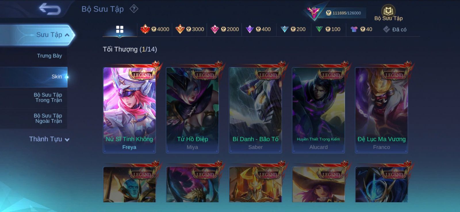Open Bộ Sưu Tập book button
This screenshot has width=460, height=212.
pos(388,13)
